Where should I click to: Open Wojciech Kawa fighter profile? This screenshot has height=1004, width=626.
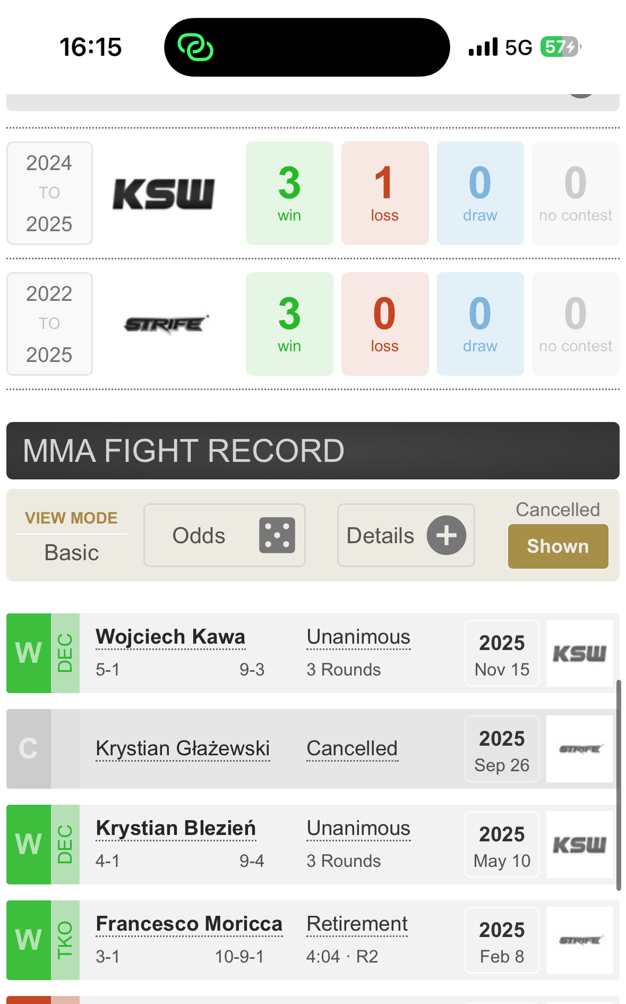(x=170, y=637)
